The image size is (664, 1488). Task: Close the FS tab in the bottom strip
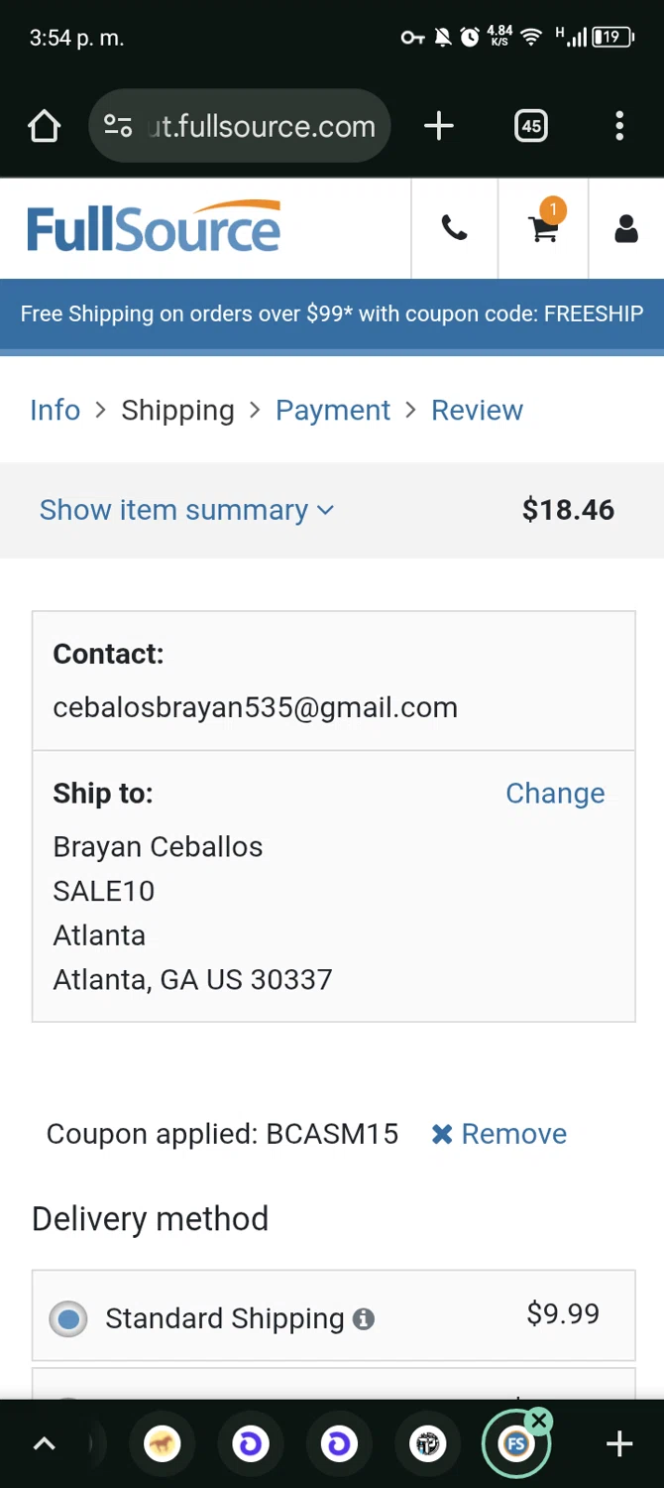[539, 1422]
